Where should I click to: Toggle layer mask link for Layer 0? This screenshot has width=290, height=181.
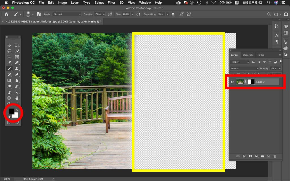tap(246, 82)
